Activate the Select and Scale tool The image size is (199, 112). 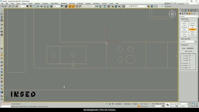tap(48, 6)
